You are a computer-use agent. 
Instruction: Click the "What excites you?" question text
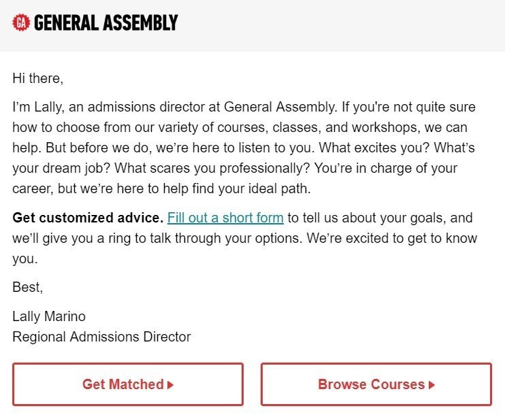point(374,148)
